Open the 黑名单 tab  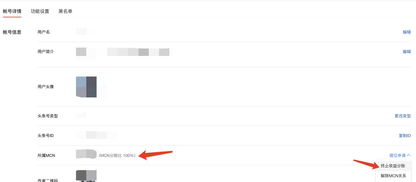click(x=65, y=11)
